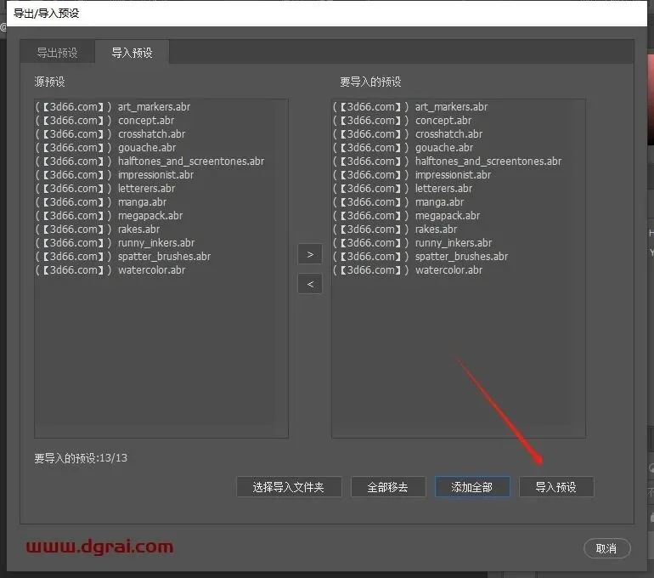Click the 添加全部 button
Image resolution: width=654 pixels, height=578 pixels.
coord(472,486)
